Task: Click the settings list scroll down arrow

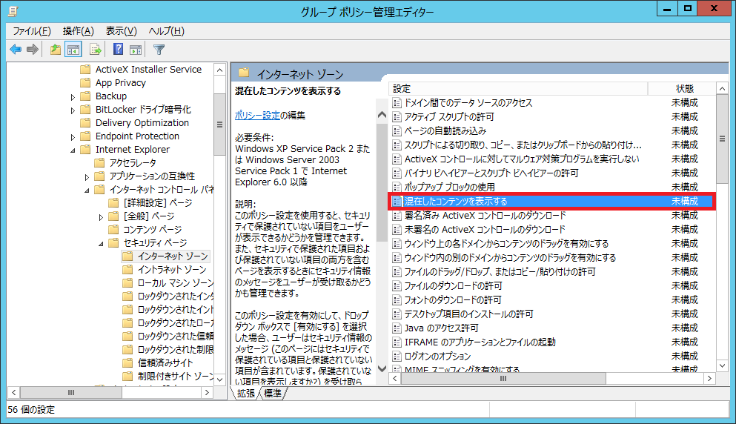Action: [x=722, y=365]
